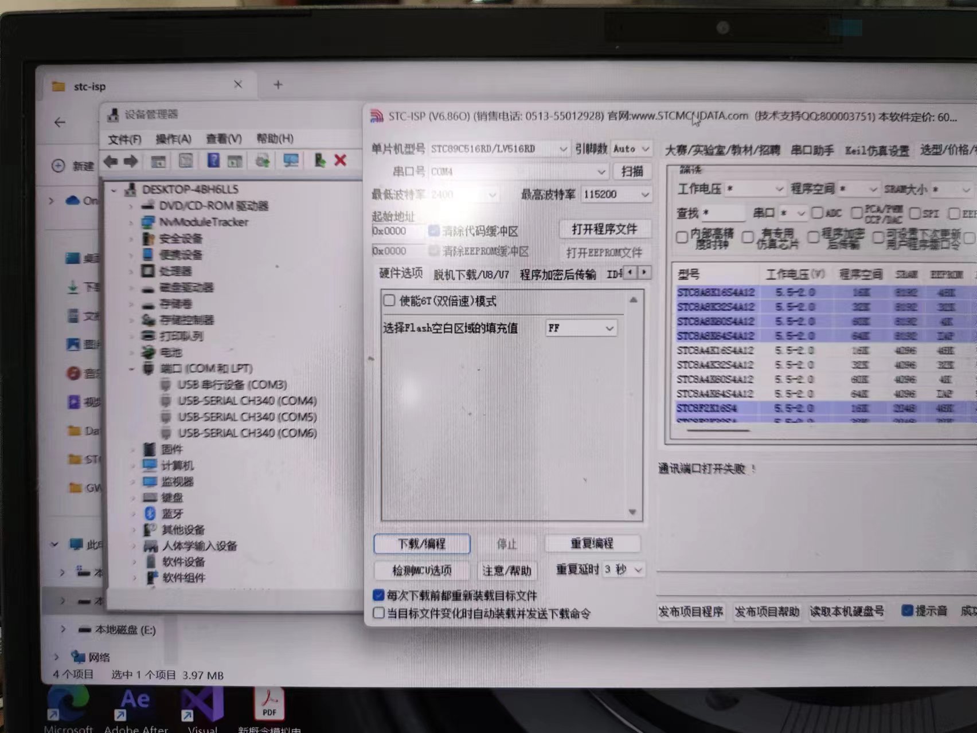Check the 内部高精度时钟 filter checkbox
Image resolution: width=977 pixels, height=733 pixels.
pos(682,237)
